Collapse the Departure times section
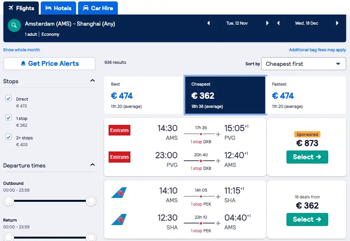This screenshot has width=350, height=241. pos(93,165)
